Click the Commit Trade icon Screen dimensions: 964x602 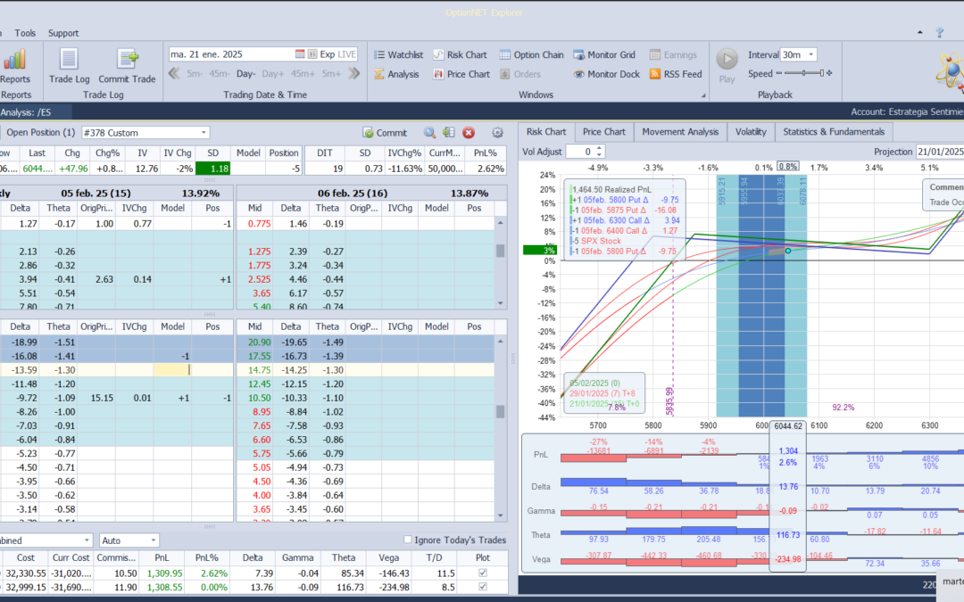(127, 61)
